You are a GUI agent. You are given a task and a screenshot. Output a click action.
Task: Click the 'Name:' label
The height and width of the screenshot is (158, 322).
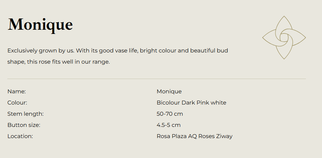pyautogui.click(x=17, y=92)
